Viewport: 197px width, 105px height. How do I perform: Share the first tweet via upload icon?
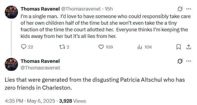tap(189, 47)
